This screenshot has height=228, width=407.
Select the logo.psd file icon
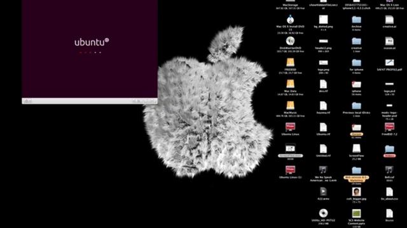(389, 84)
